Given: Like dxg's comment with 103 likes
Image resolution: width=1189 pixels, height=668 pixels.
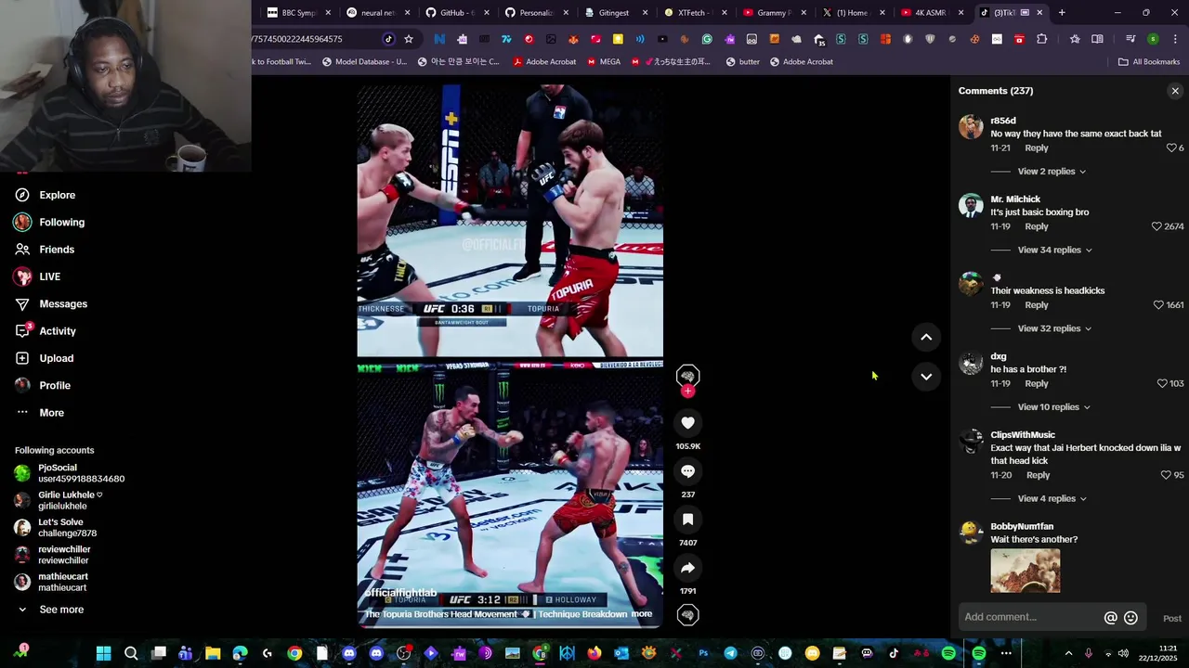Looking at the screenshot, I should pos(1162,384).
